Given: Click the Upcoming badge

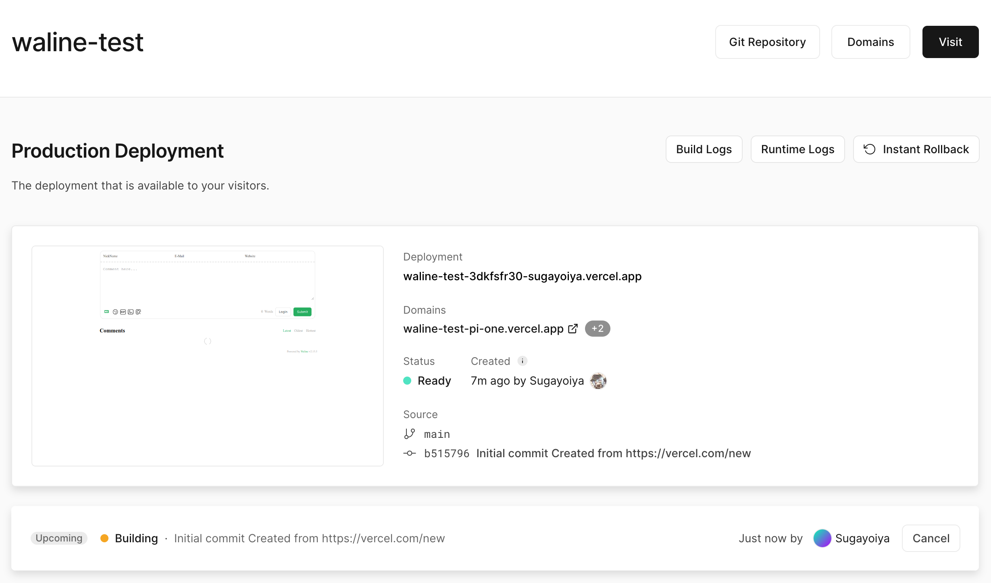Looking at the screenshot, I should click(x=59, y=538).
